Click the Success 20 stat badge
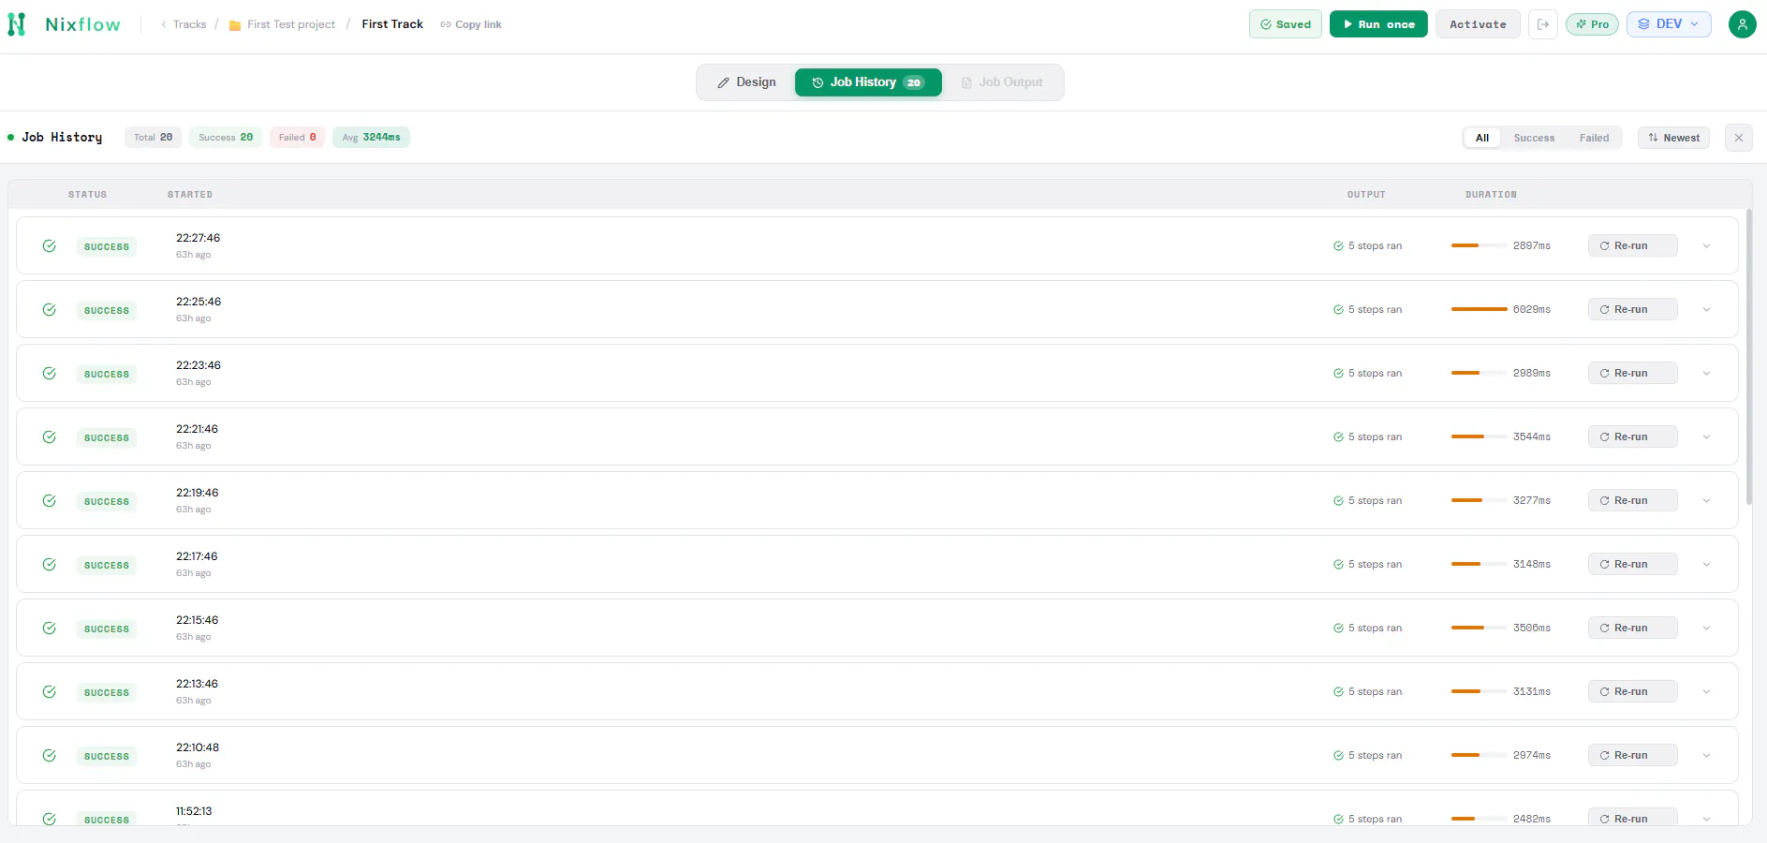Viewport: 1767px width, 843px height. pos(226,138)
